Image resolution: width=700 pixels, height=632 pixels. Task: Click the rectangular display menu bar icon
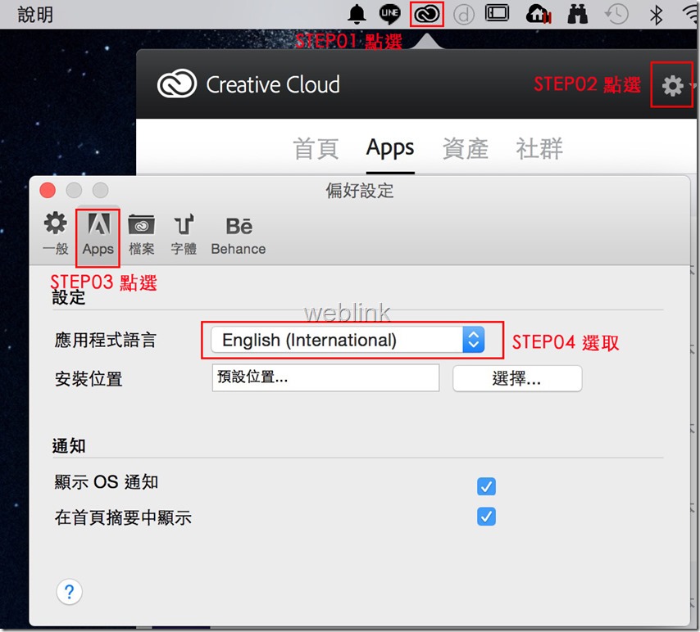(x=497, y=13)
